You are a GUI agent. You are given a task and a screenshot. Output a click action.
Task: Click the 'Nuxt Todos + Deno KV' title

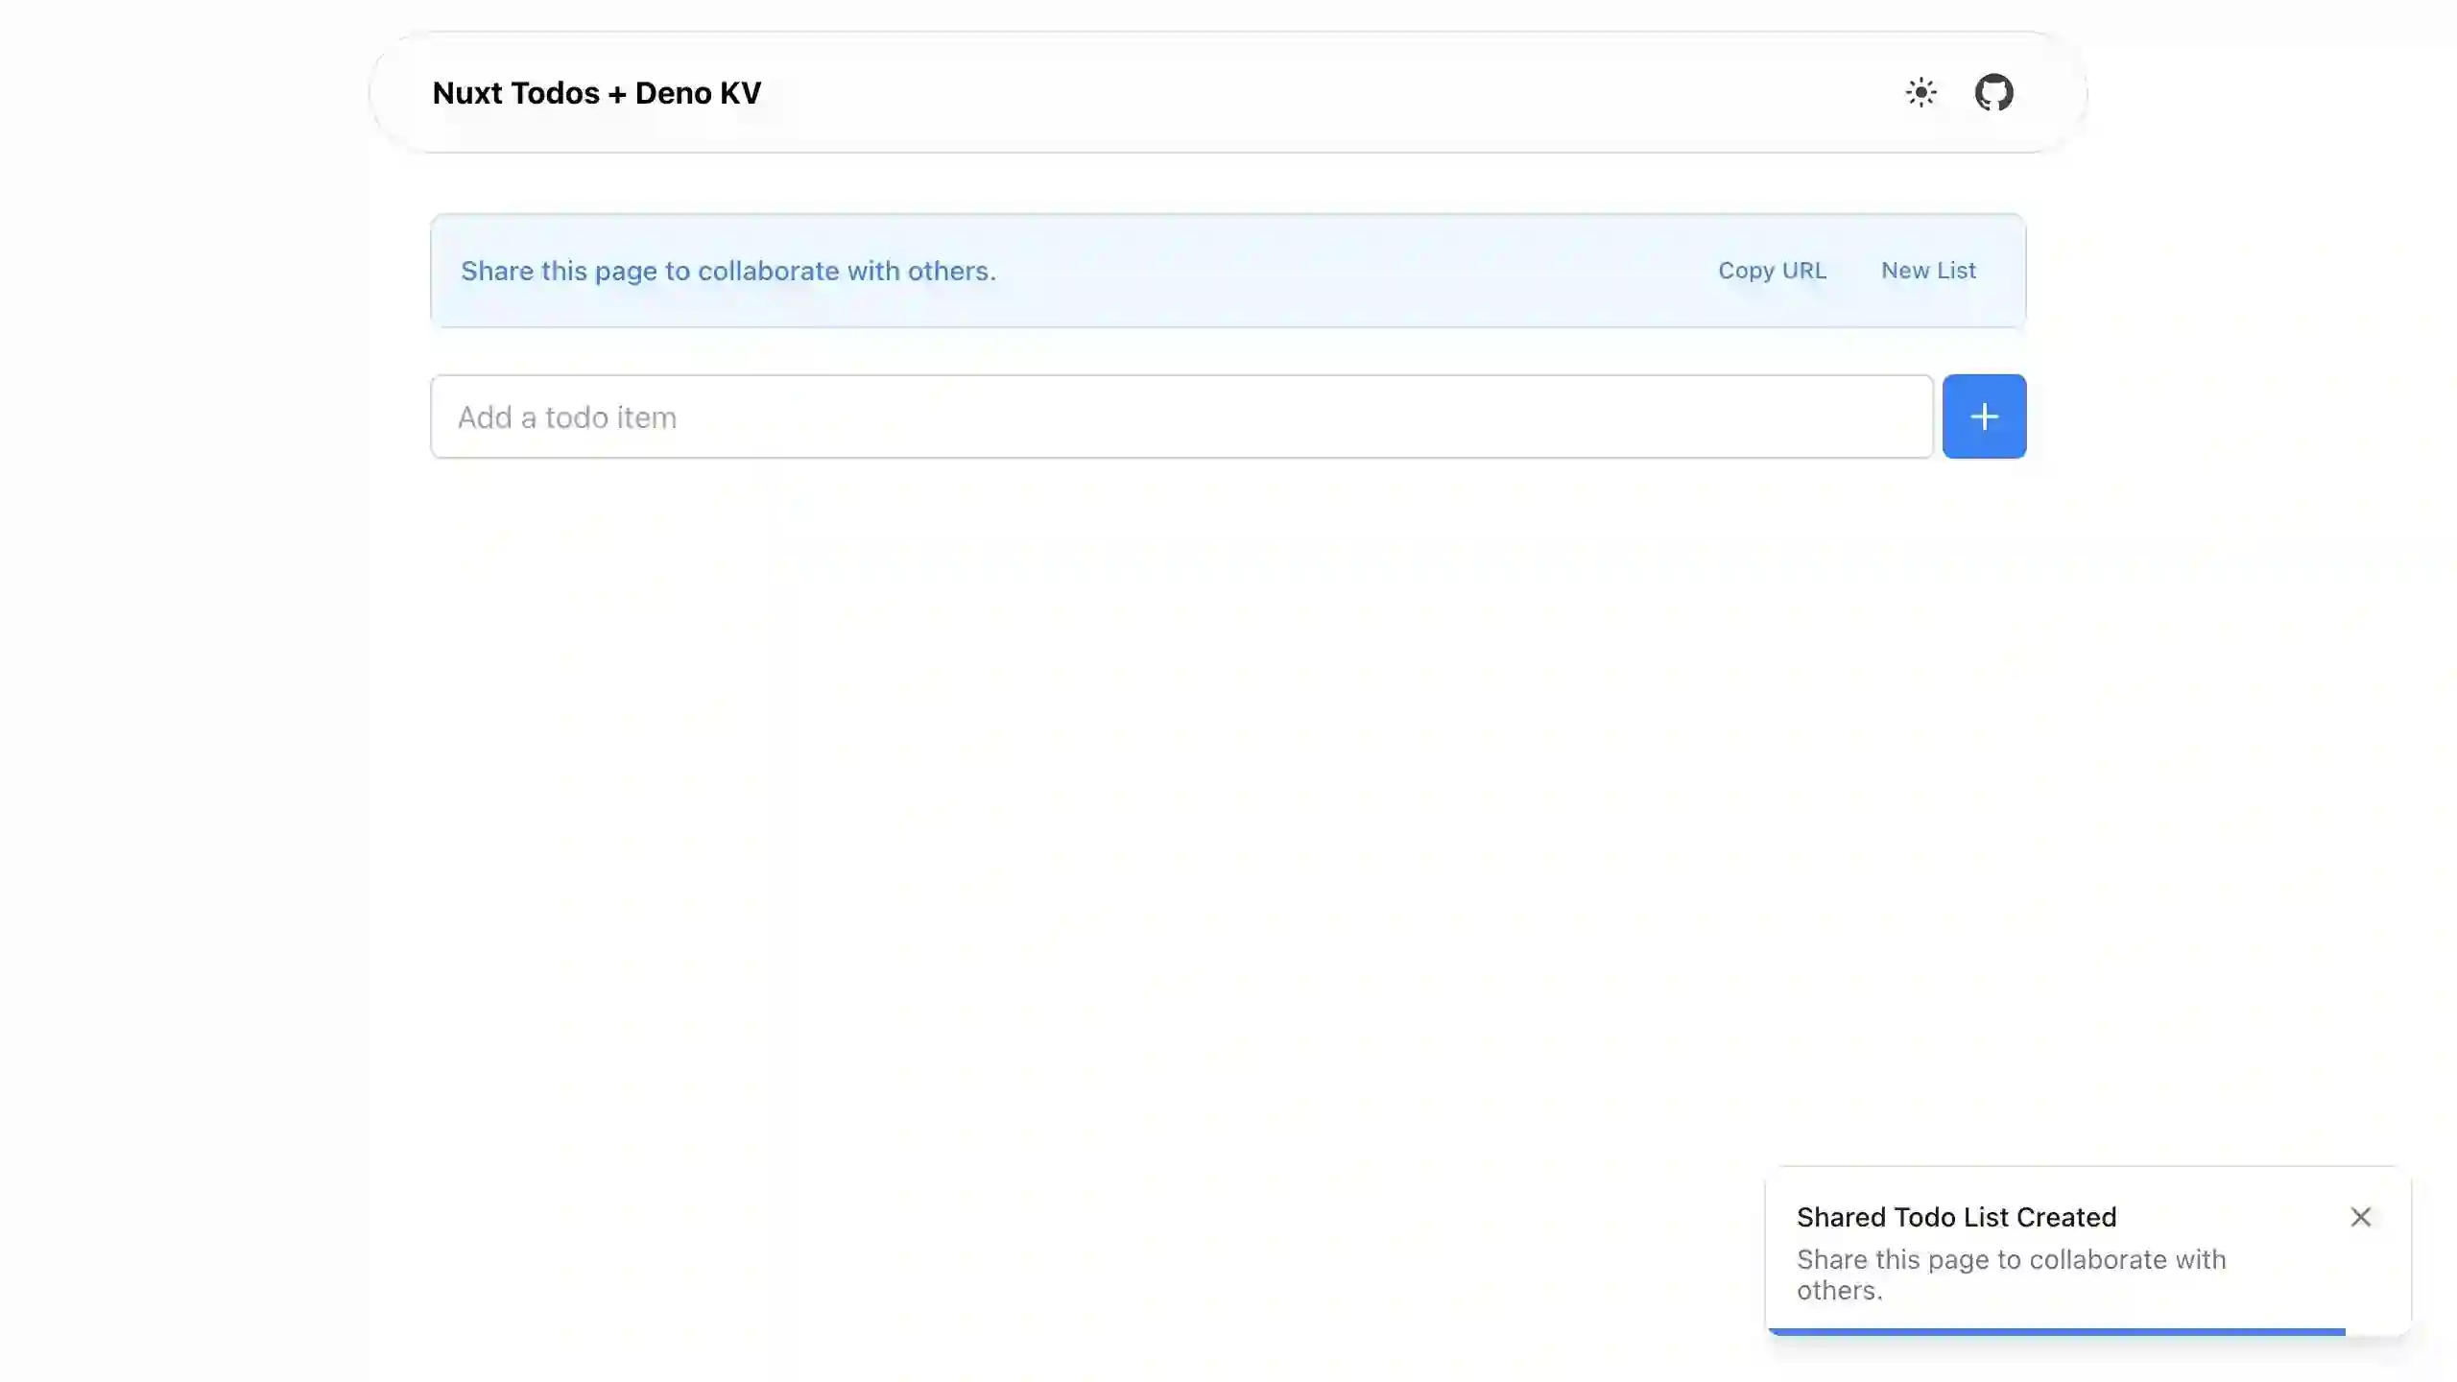coord(596,93)
